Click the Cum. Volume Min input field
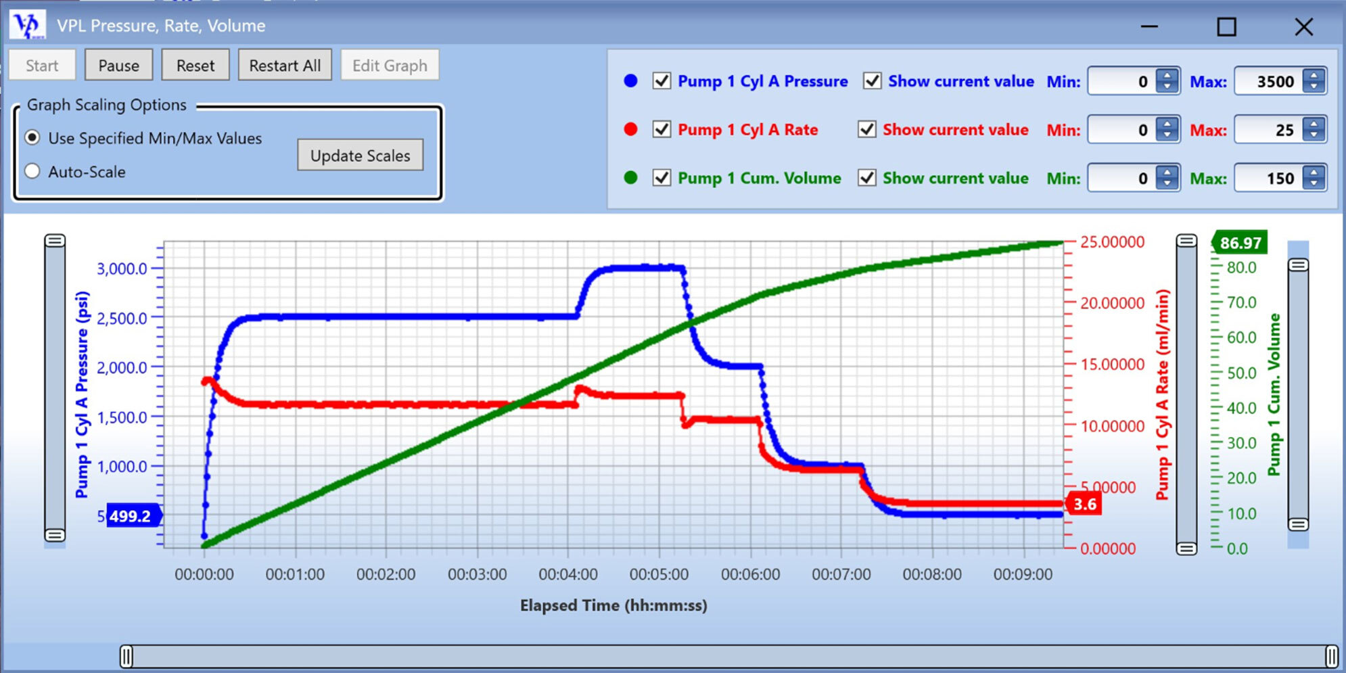 (1123, 179)
